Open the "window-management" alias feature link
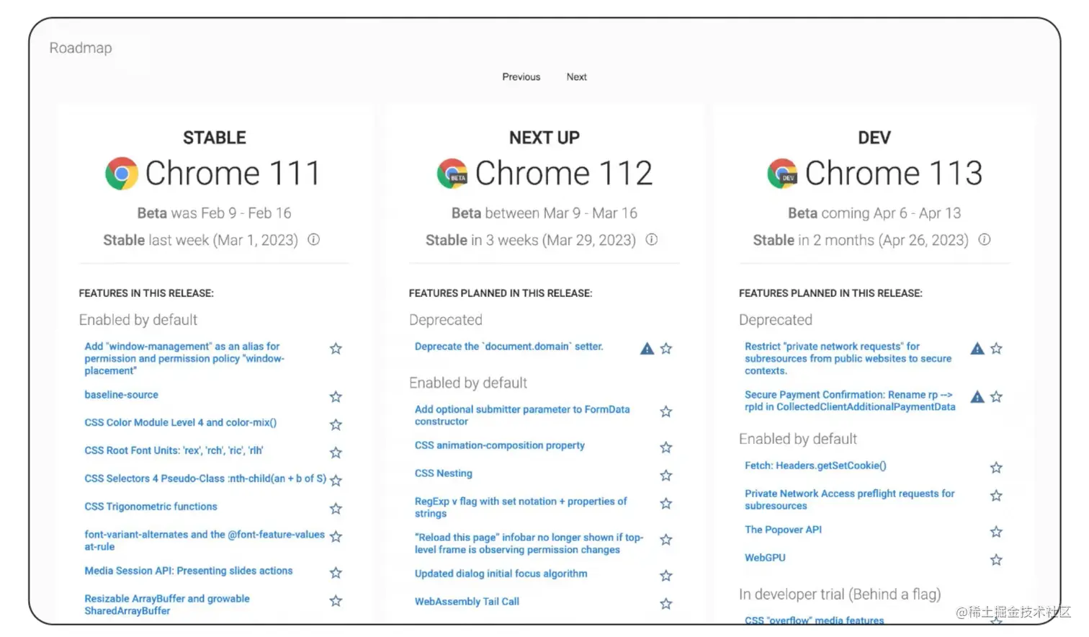The image size is (1089, 637). coord(184,359)
